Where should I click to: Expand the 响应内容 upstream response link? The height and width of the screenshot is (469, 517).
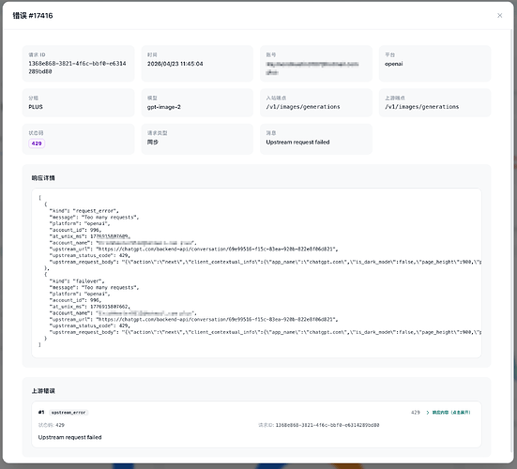coord(451,413)
